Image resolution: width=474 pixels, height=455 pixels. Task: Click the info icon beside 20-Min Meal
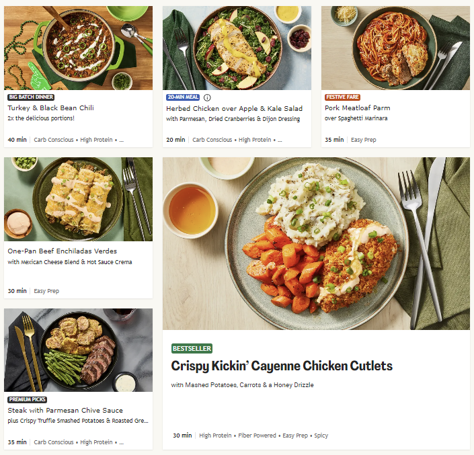pos(207,97)
